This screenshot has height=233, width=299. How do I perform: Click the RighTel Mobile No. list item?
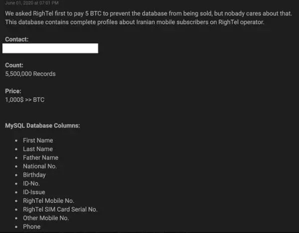point(48,201)
